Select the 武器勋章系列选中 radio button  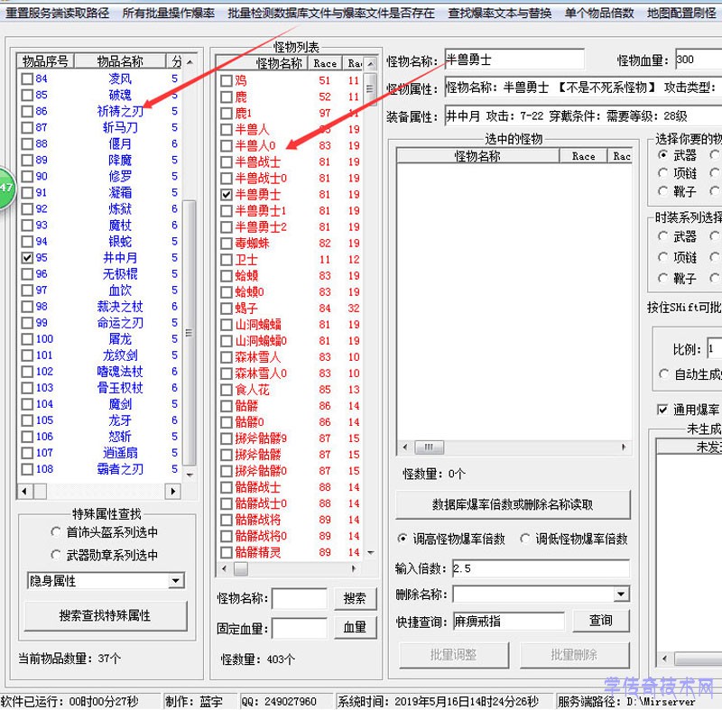tap(56, 554)
